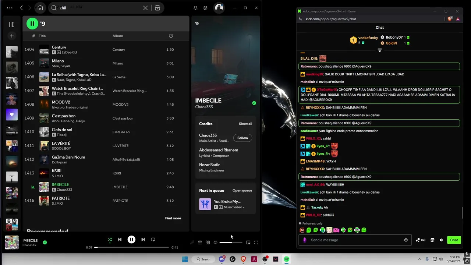This screenshot has width=471, height=265.
Task: Open the Browse icon beside search
Action: point(157,8)
